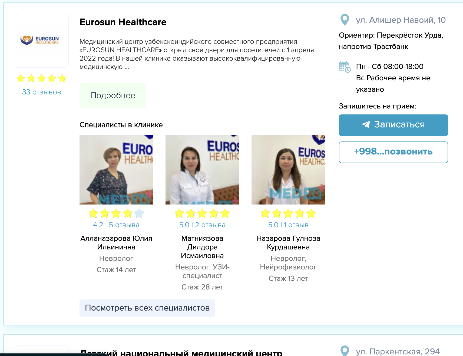Open the 5.0 | 1 отзыв link
Image resolution: width=463 pixels, height=356 pixels.
pos(288,225)
